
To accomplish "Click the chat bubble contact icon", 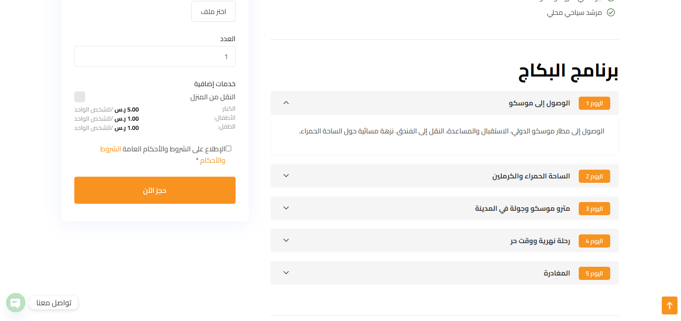I will coord(16,303).
